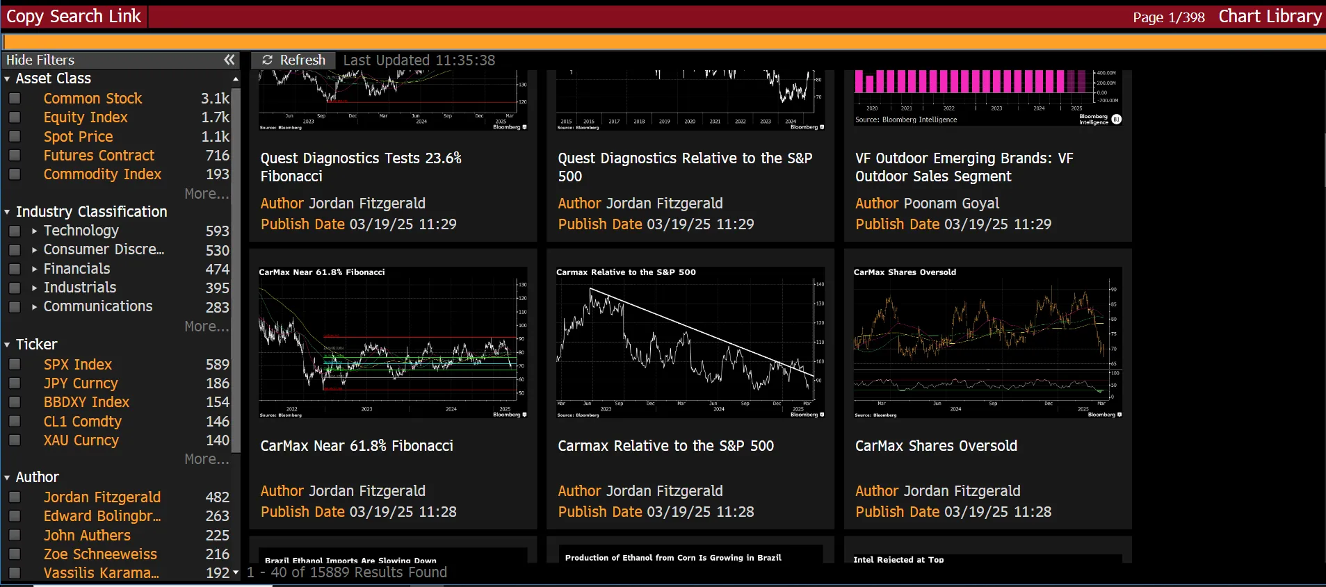Open Brazil Ethanol Imports Are Slowing Down chart
This screenshot has width=1326, height=587.
[x=393, y=556]
